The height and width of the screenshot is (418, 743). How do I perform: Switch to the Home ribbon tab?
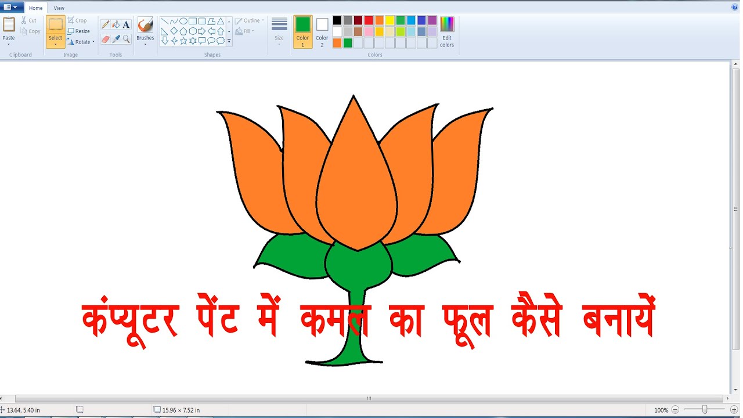tap(35, 8)
